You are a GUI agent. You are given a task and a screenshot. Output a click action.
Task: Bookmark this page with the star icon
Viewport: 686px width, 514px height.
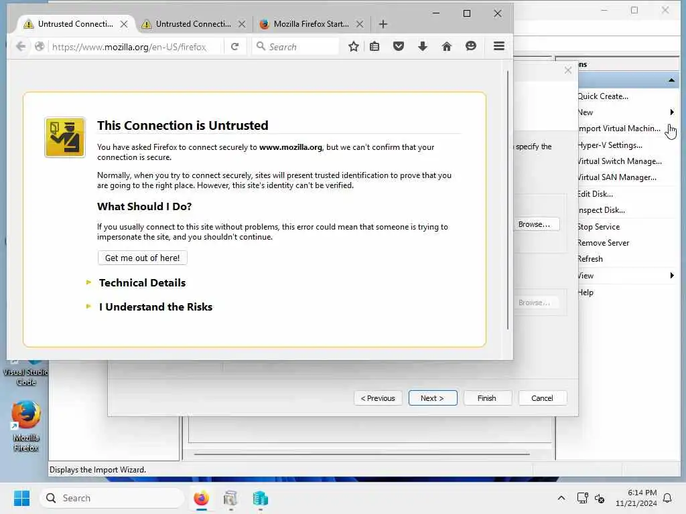[354, 46]
